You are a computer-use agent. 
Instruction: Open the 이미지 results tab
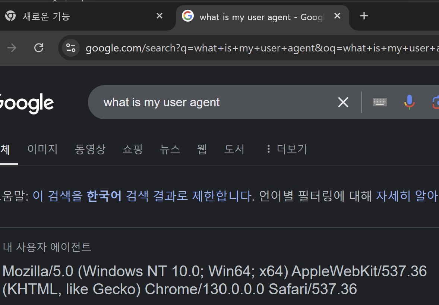(42, 149)
